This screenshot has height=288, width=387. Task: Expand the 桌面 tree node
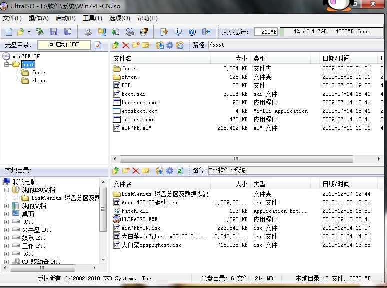pyautogui.click(x=6, y=214)
